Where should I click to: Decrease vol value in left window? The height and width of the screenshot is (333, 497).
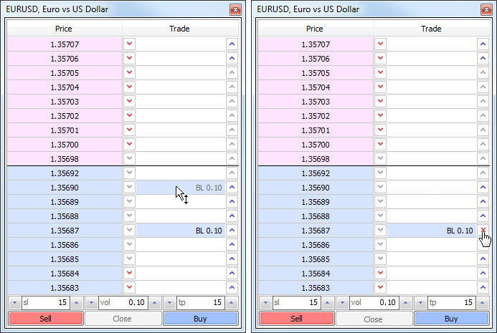point(90,303)
